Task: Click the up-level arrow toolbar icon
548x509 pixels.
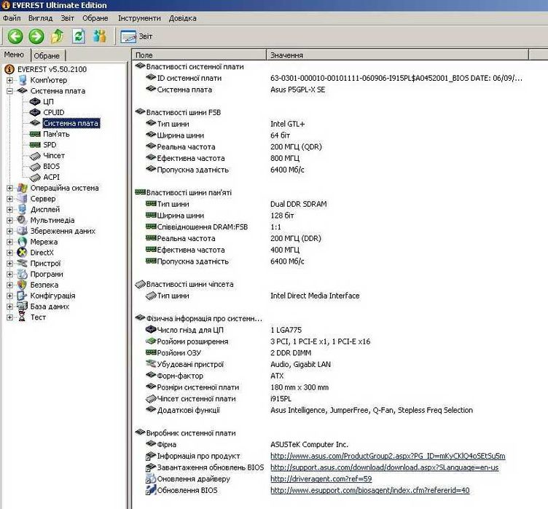Action: click(x=58, y=36)
